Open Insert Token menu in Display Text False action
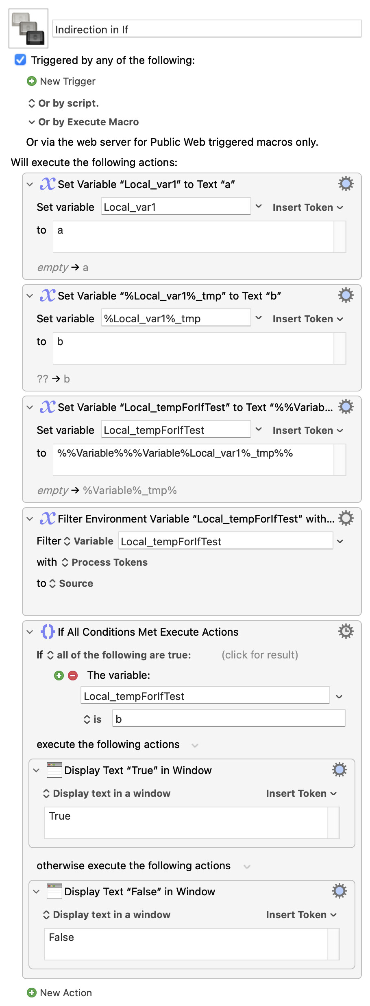Image resolution: width=370 pixels, height=1006 pixels. [301, 915]
